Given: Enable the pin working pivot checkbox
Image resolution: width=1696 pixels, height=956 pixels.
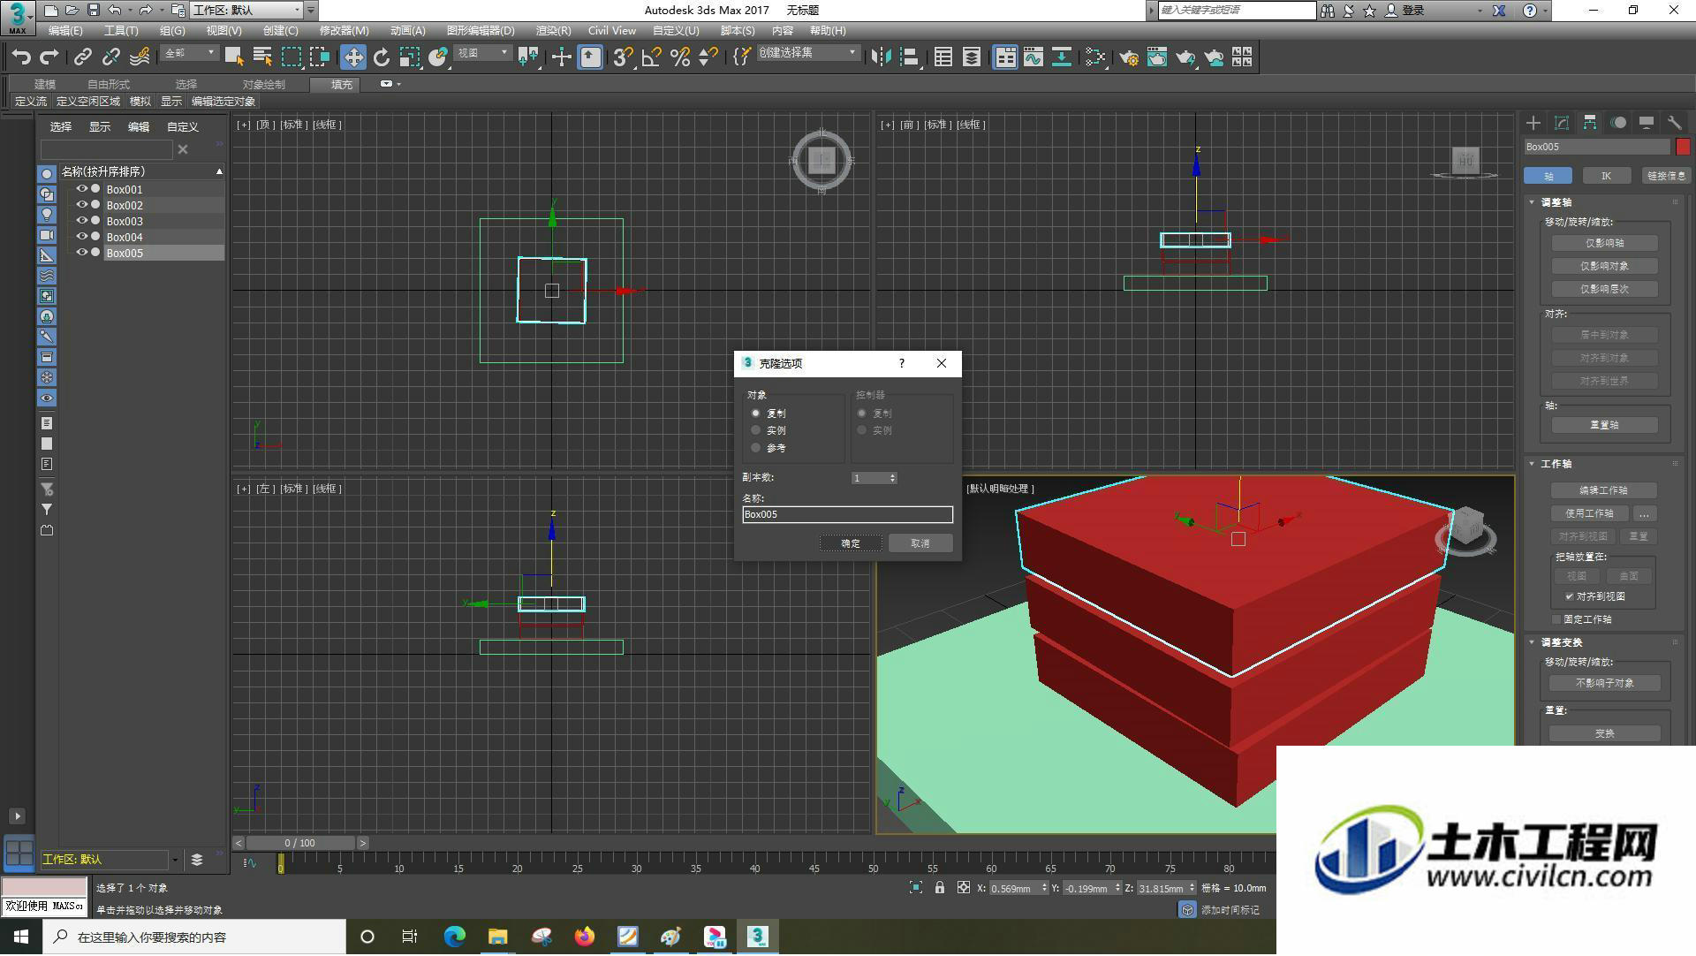Looking at the screenshot, I should pyautogui.click(x=1557, y=620).
